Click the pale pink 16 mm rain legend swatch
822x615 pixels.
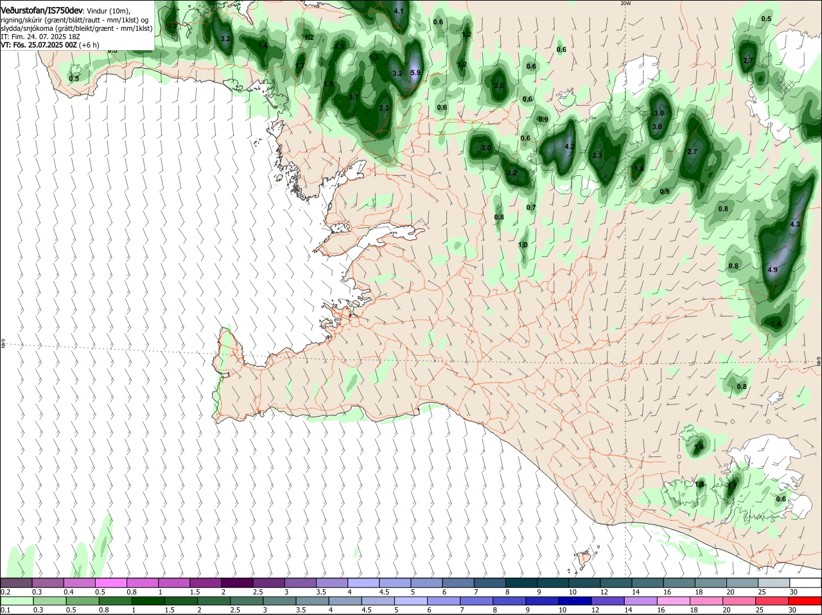click(674, 602)
